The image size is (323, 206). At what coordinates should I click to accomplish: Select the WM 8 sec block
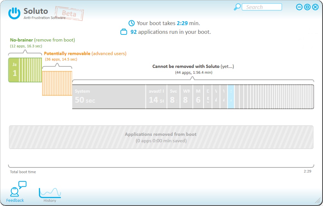click(186, 97)
